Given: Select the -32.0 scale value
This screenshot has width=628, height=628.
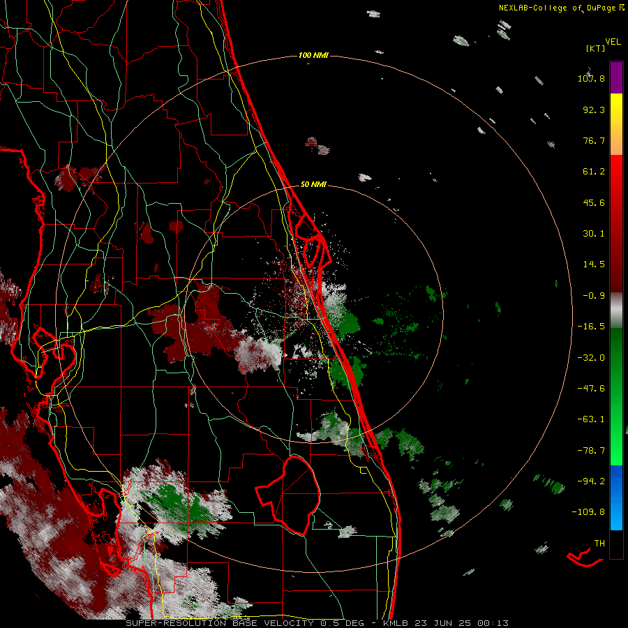Looking at the screenshot, I should (x=591, y=358).
